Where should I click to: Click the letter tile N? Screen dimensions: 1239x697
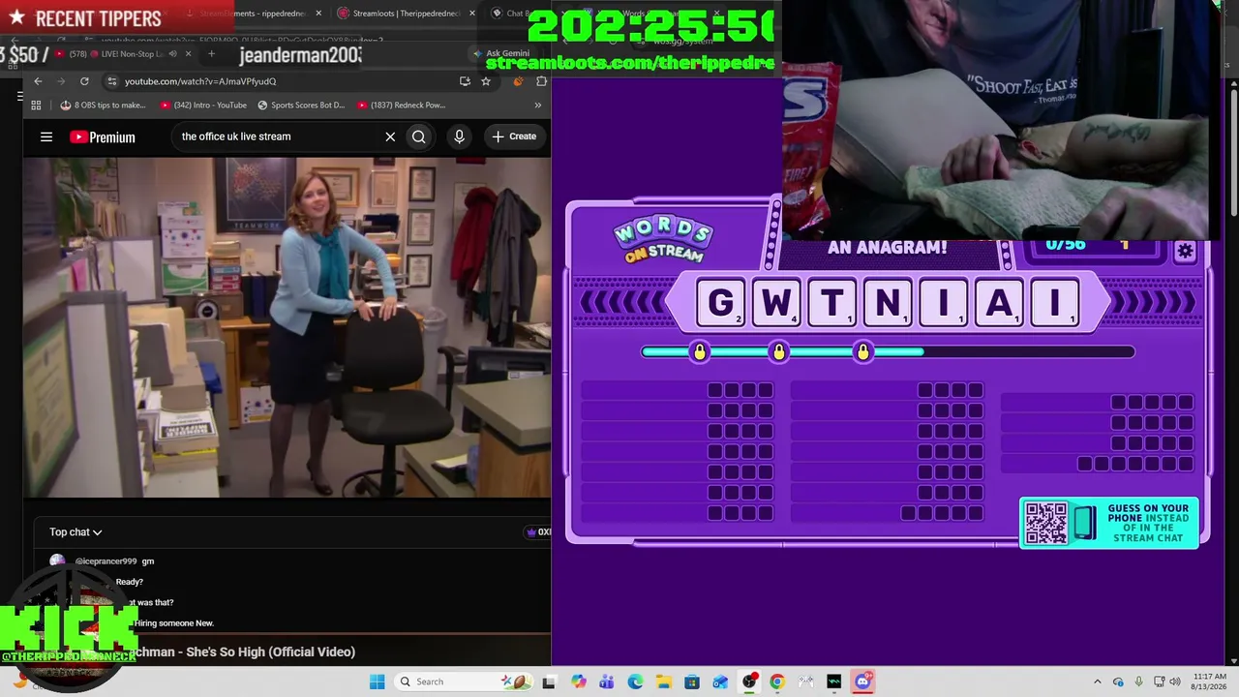point(888,303)
